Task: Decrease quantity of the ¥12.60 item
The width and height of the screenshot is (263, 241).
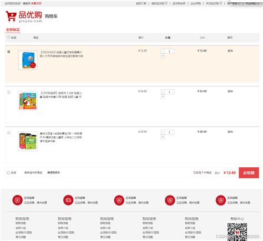Action: [163, 52]
